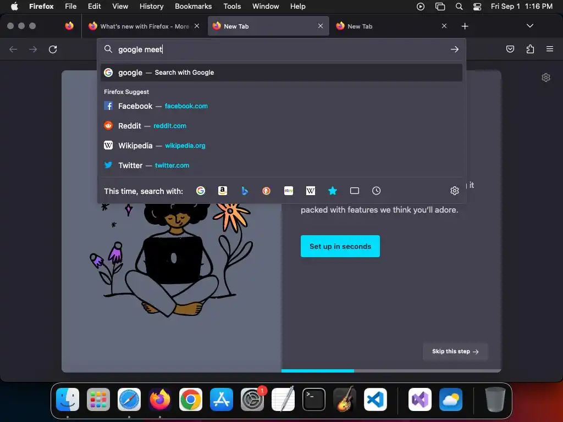The width and height of the screenshot is (563, 422).
Task: Reload the current page
Action: tap(53, 49)
